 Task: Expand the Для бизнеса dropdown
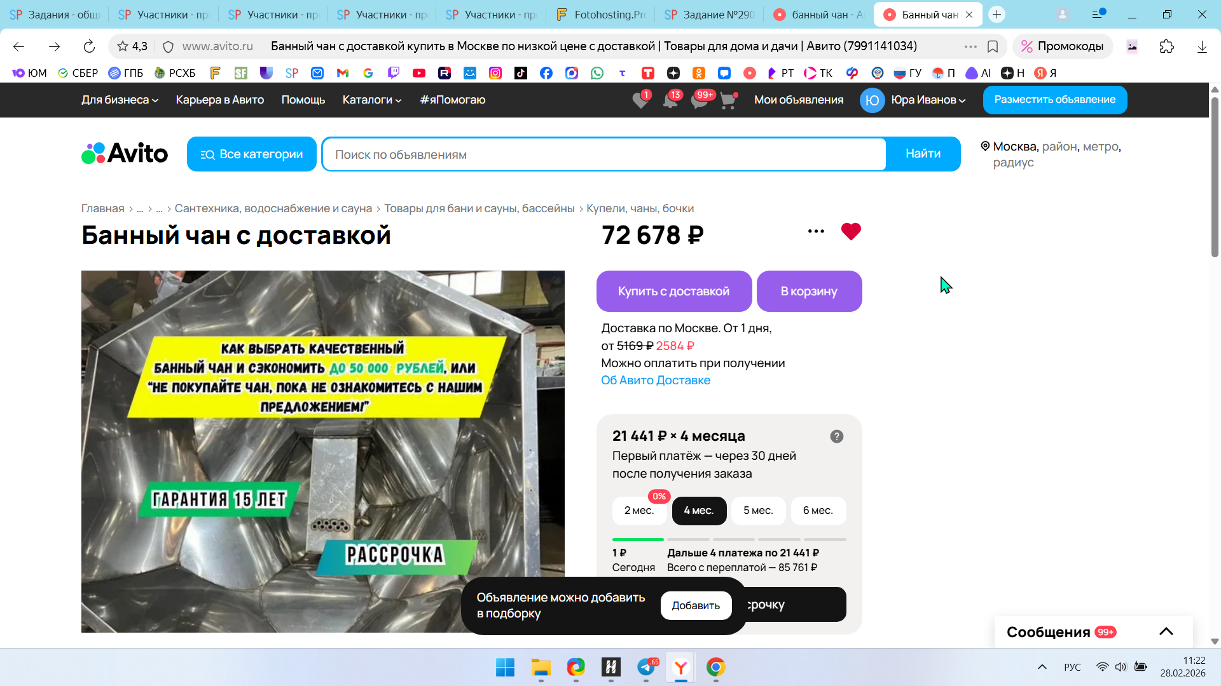pyautogui.click(x=120, y=100)
